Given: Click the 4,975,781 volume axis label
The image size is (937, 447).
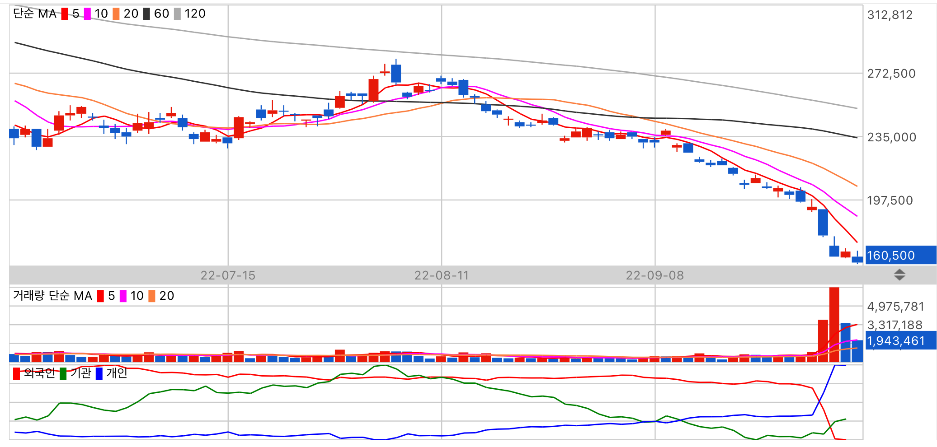Looking at the screenshot, I should pos(896,307).
